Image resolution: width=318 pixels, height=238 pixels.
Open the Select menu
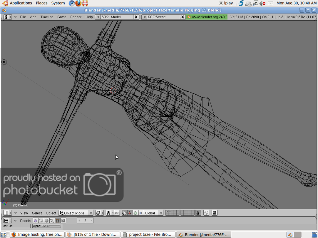[x=37, y=213]
